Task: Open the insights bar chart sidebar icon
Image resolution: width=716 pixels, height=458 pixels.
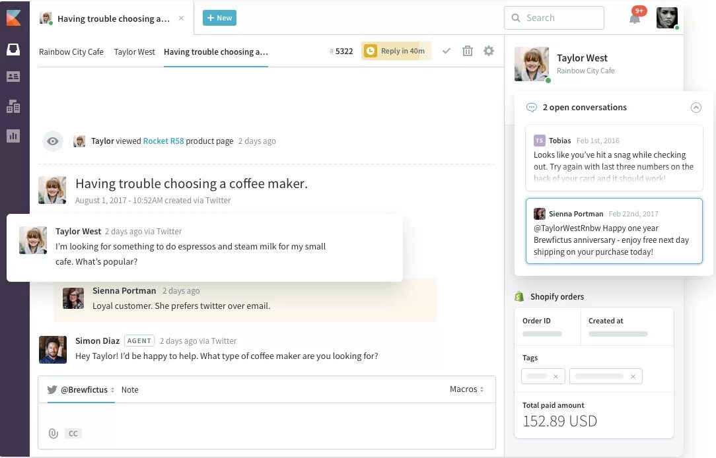Action: click(13, 135)
